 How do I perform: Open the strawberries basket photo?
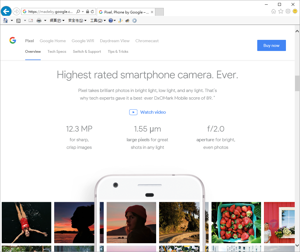pos(236,222)
